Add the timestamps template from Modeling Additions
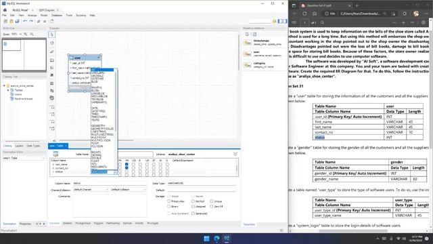The image size is (433, 244). 263,42
